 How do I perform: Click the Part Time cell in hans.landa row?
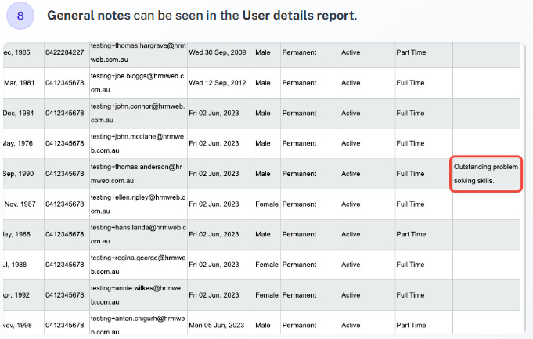(424, 234)
